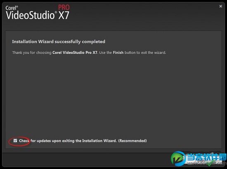Click the red PRO badge in the logo

click(64, 7)
